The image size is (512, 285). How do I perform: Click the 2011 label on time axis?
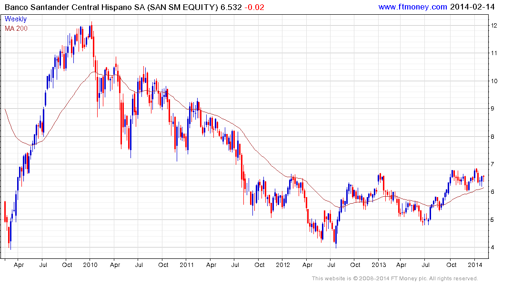point(187,265)
